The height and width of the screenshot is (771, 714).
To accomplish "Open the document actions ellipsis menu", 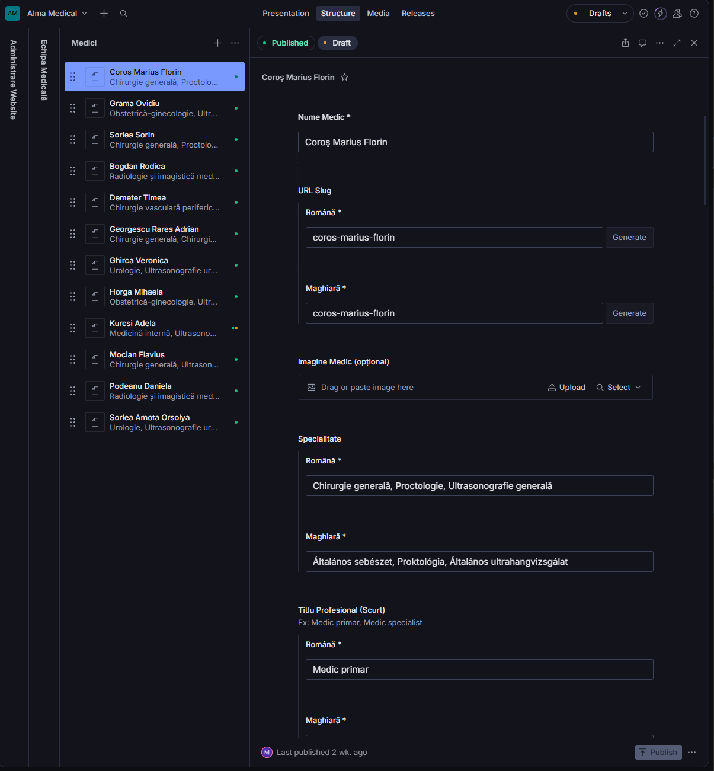I will point(659,43).
